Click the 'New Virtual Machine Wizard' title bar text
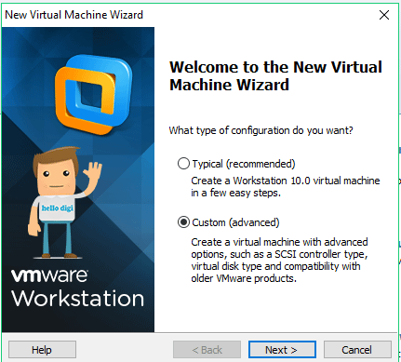This screenshot has height=362, width=401. click(x=74, y=15)
